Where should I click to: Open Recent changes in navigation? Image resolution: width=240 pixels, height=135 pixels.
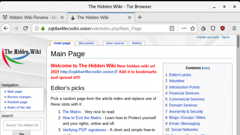(x=19, y=97)
